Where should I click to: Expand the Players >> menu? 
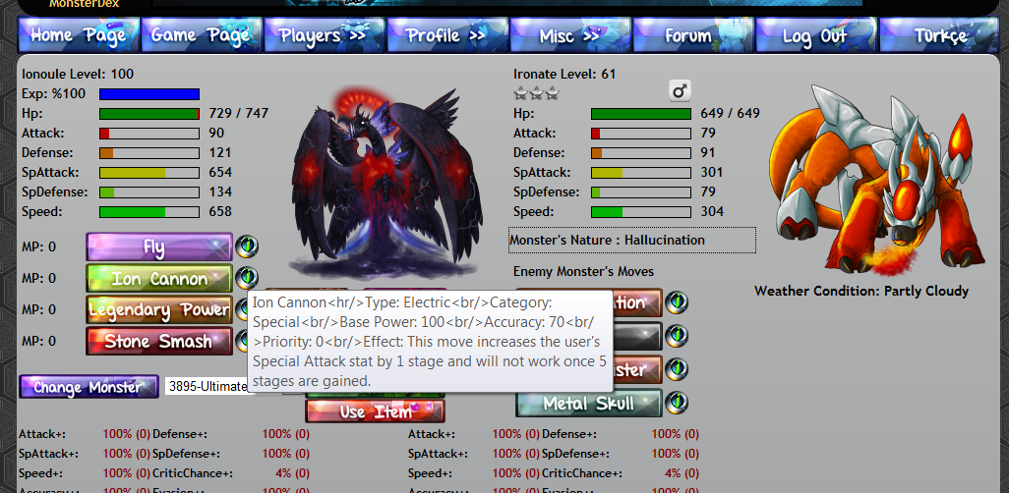tap(324, 34)
